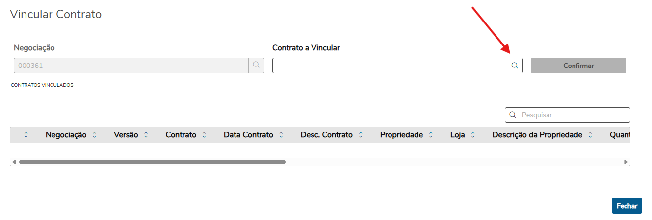The image size is (652, 220).
Task: Click the Negociação field magnifier icon
Action: [x=256, y=66]
